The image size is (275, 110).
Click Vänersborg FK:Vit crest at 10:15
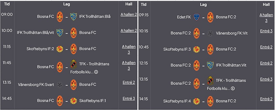210,33
